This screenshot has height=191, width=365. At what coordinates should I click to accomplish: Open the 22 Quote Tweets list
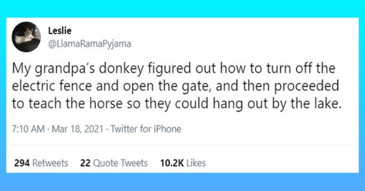[114, 163]
